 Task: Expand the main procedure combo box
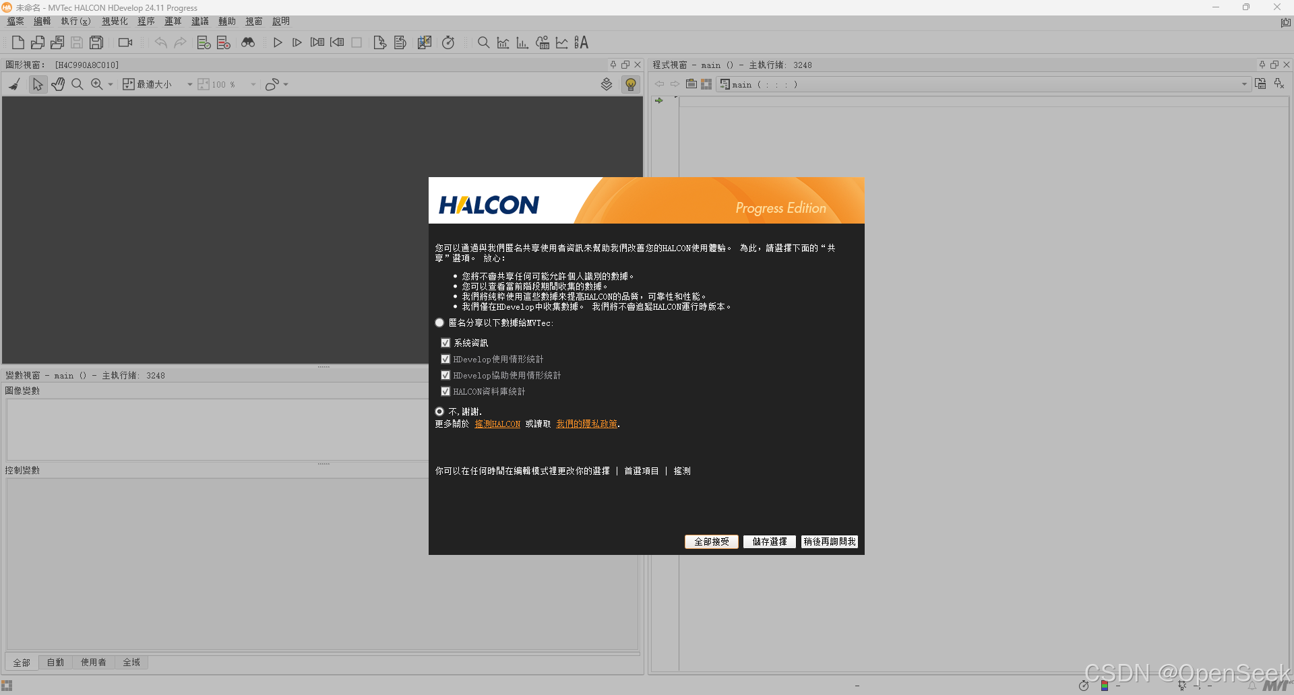(1243, 84)
